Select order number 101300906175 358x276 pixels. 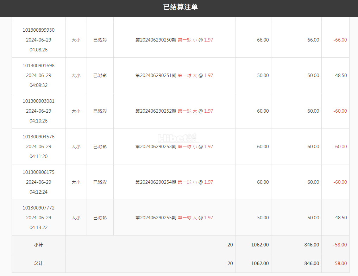[39, 172]
